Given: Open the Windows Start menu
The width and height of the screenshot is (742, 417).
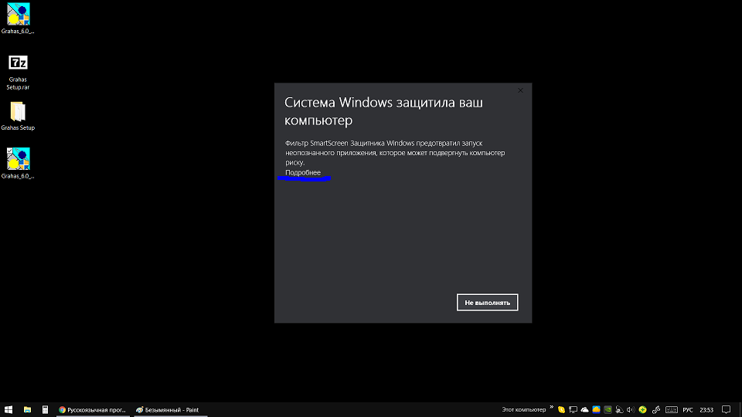Looking at the screenshot, I should click(9, 410).
